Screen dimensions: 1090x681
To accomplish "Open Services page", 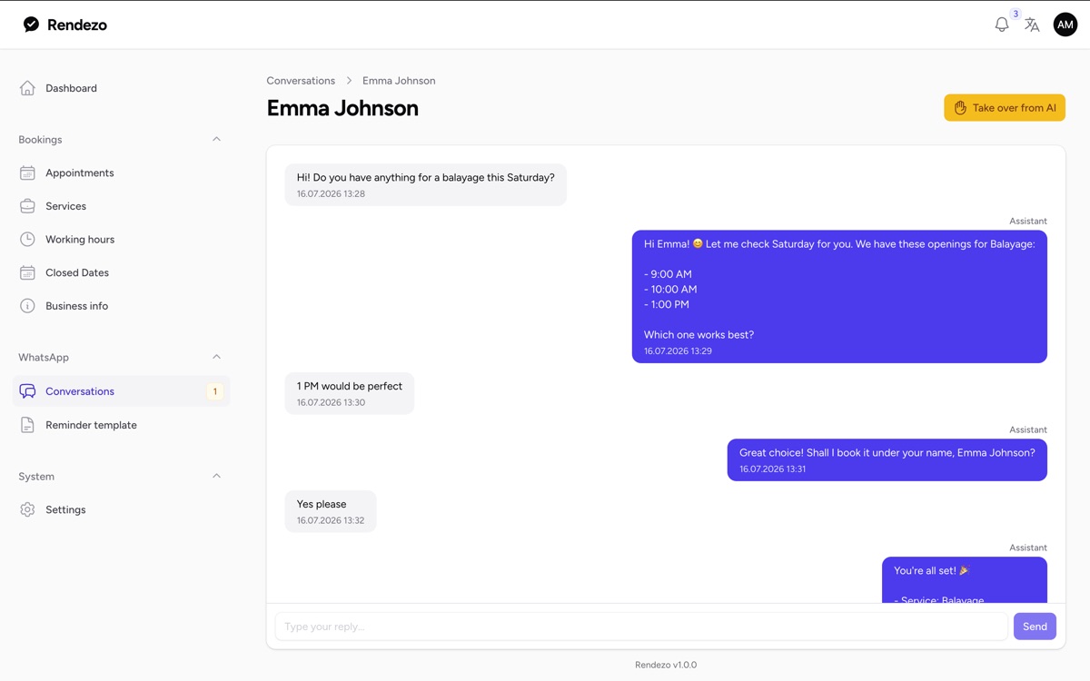I will point(121,206).
